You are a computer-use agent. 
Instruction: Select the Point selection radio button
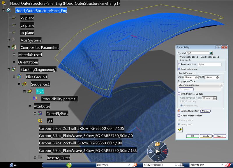pos(179,64)
